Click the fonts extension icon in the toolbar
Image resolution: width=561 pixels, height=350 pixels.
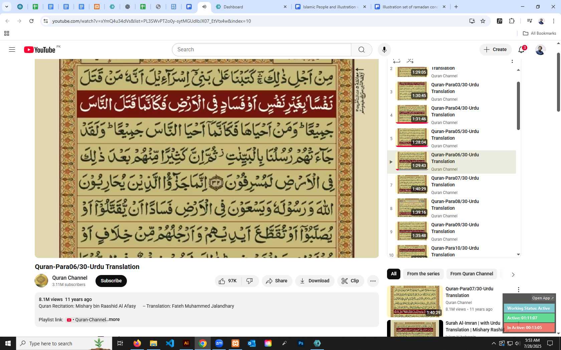500,21
